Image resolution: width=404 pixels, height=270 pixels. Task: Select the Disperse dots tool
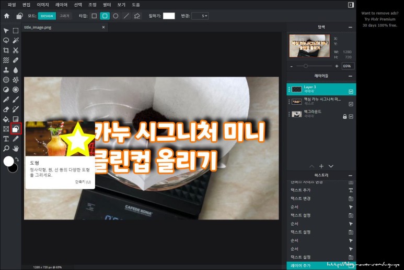(16, 80)
